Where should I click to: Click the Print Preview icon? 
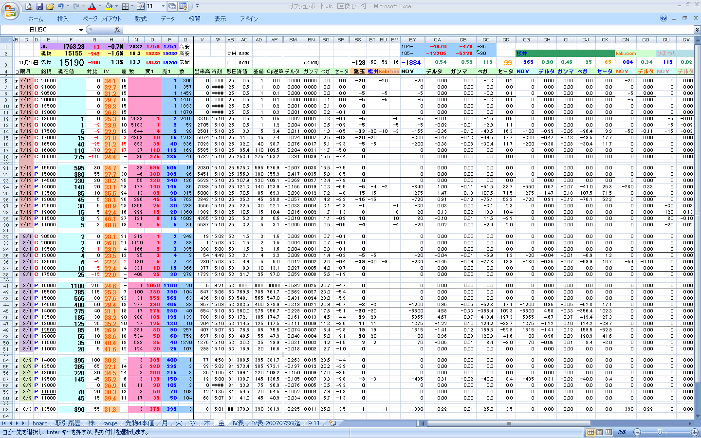pyautogui.click(x=29, y=6)
